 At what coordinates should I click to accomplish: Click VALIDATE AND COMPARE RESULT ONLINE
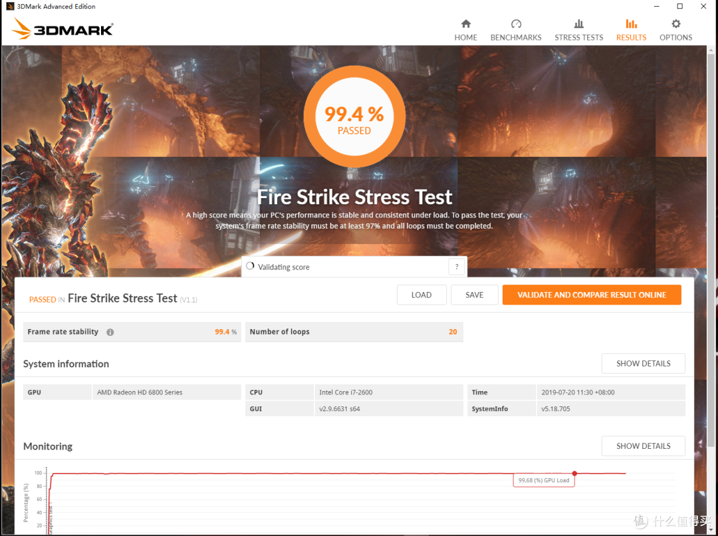(592, 295)
